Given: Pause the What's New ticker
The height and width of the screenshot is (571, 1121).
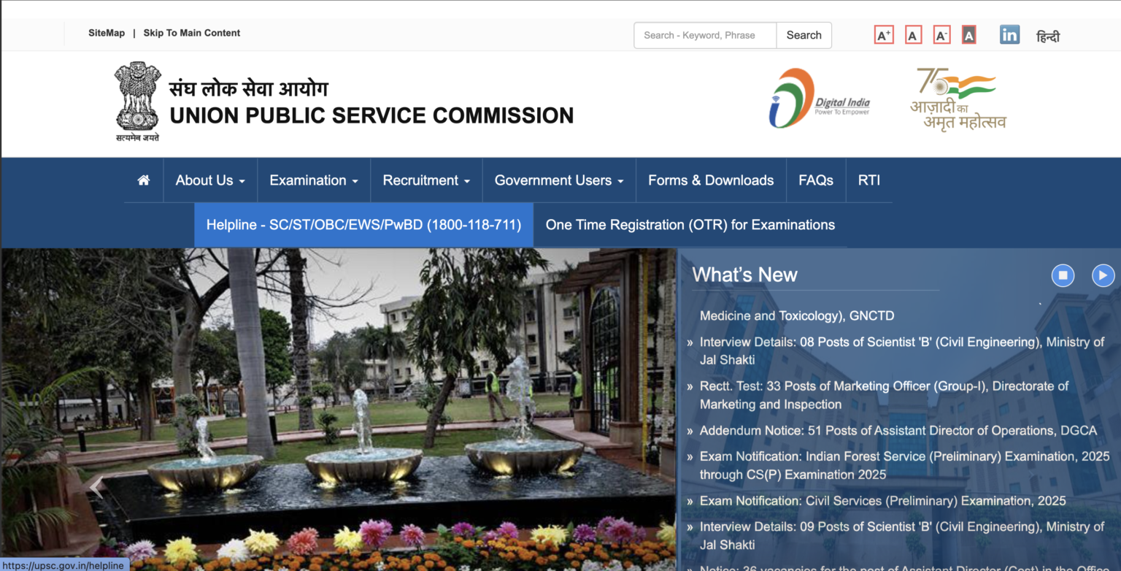Looking at the screenshot, I should (1063, 275).
